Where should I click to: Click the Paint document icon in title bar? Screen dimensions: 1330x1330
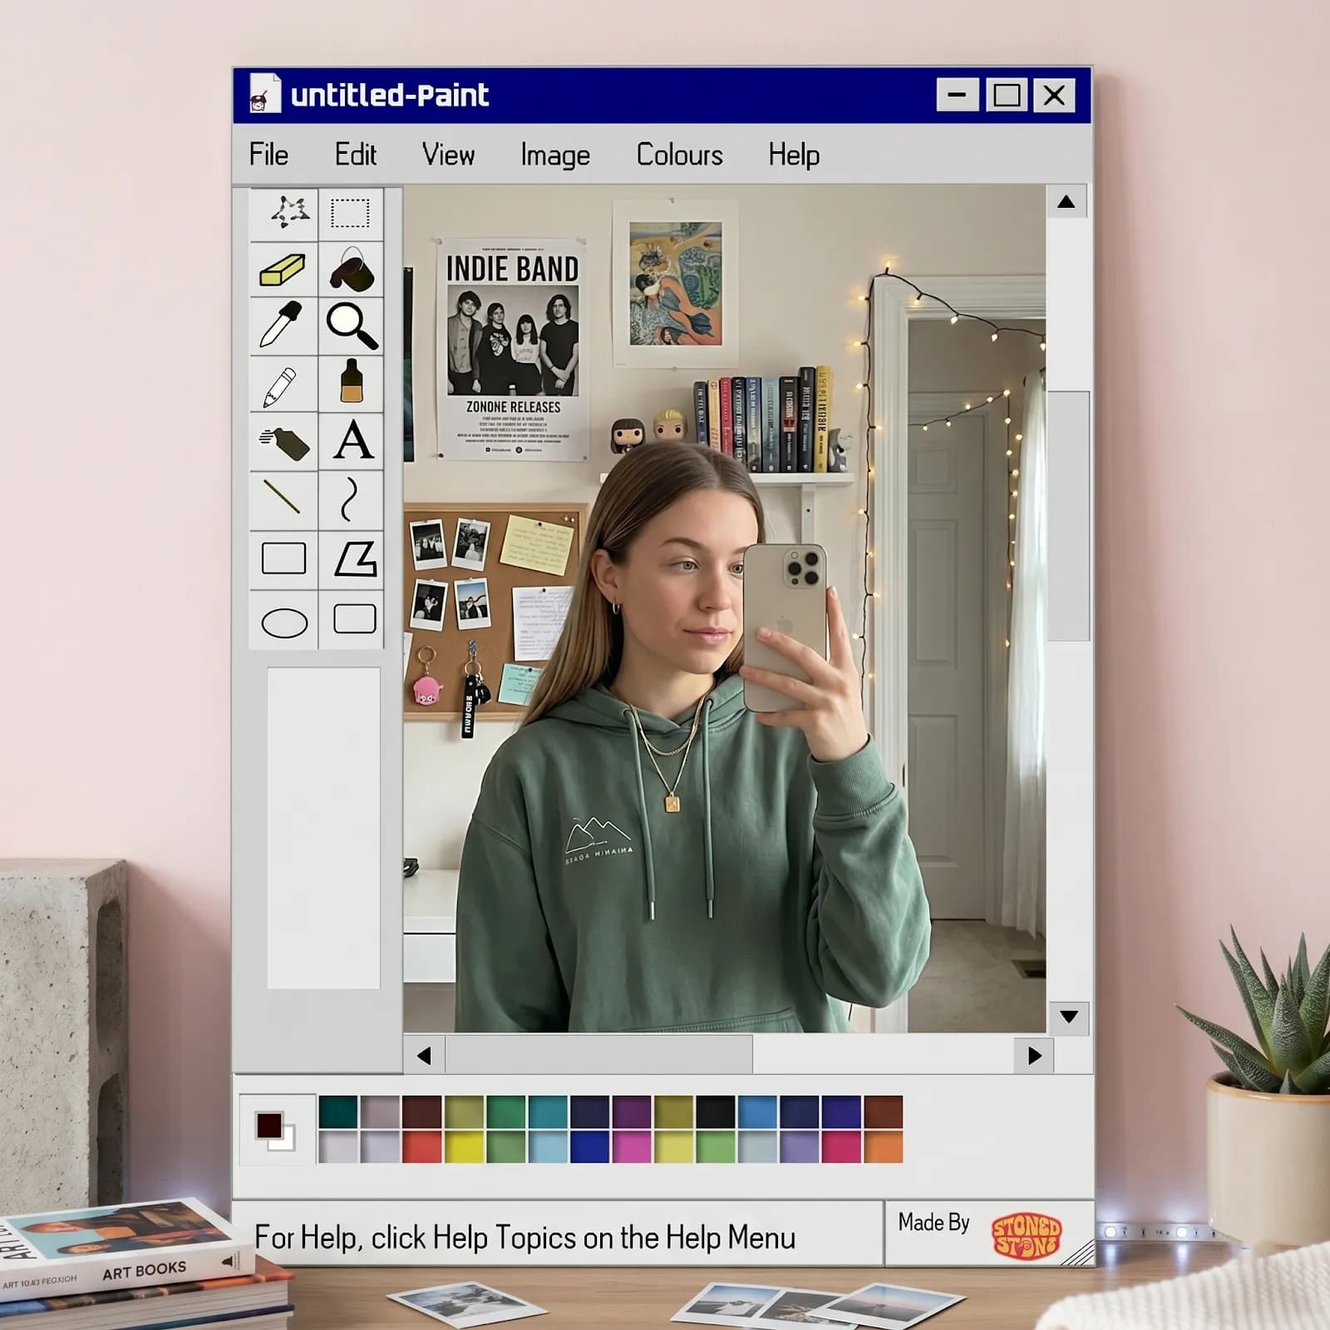pos(264,94)
